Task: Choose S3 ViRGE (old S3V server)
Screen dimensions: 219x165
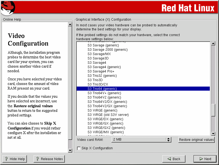Action: pyautogui.click(x=108, y=115)
